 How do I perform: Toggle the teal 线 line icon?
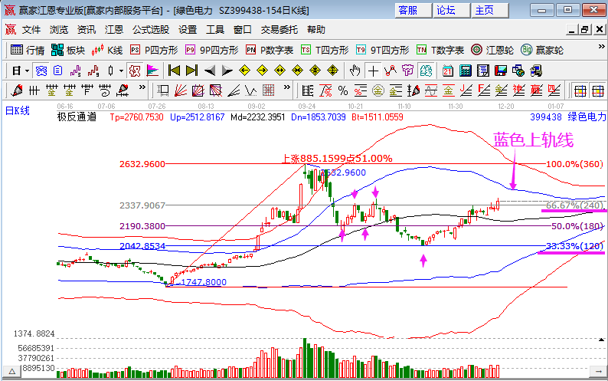click(426, 71)
